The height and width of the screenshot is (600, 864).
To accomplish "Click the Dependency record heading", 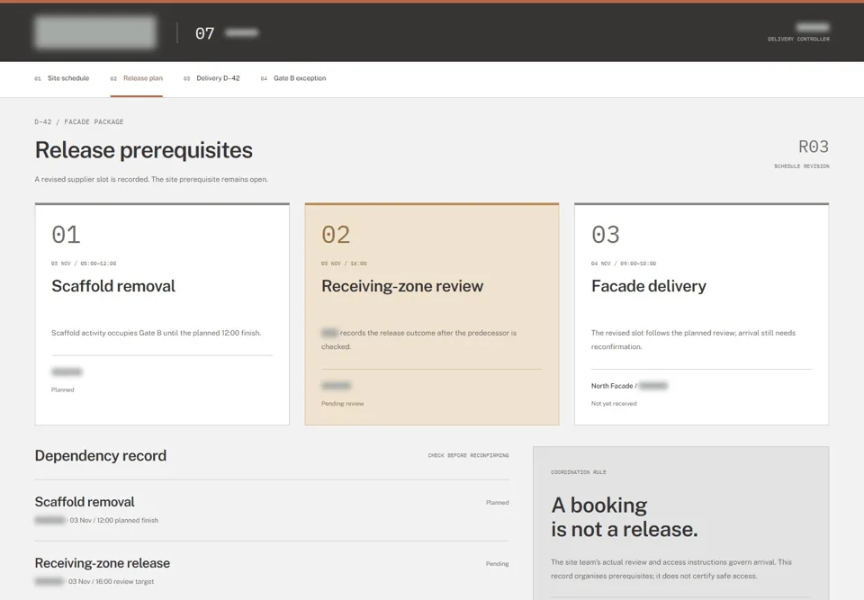I will point(100,456).
